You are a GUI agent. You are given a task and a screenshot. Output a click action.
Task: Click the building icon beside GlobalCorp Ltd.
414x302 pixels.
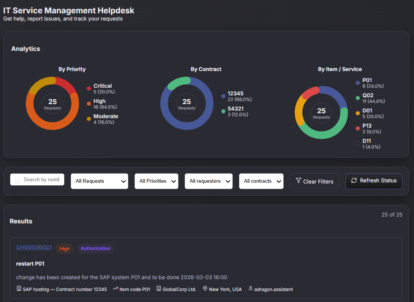pos(158,289)
